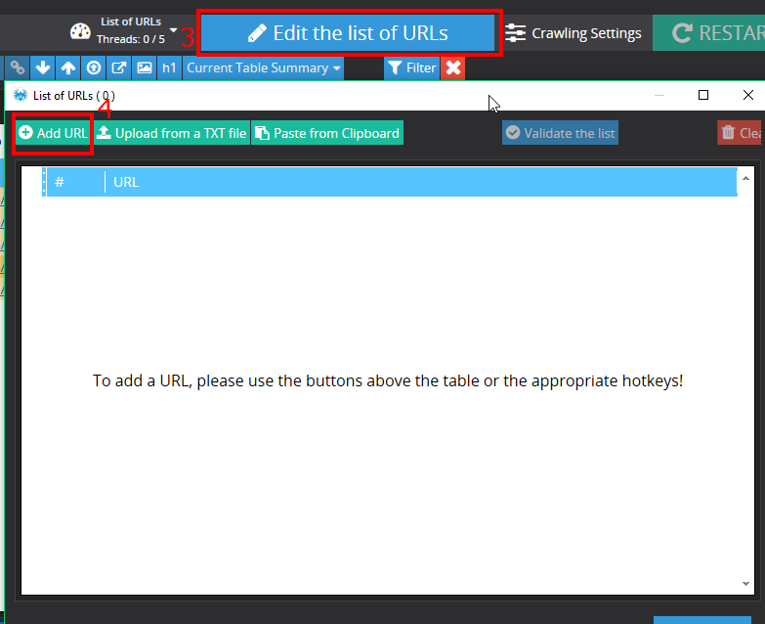Click the # column header
This screenshot has width=765, height=624.
[x=75, y=182]
